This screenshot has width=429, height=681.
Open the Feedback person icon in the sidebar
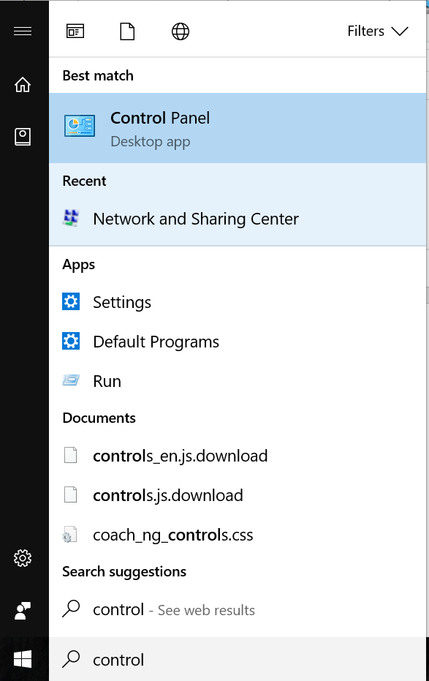click(23, 611)
